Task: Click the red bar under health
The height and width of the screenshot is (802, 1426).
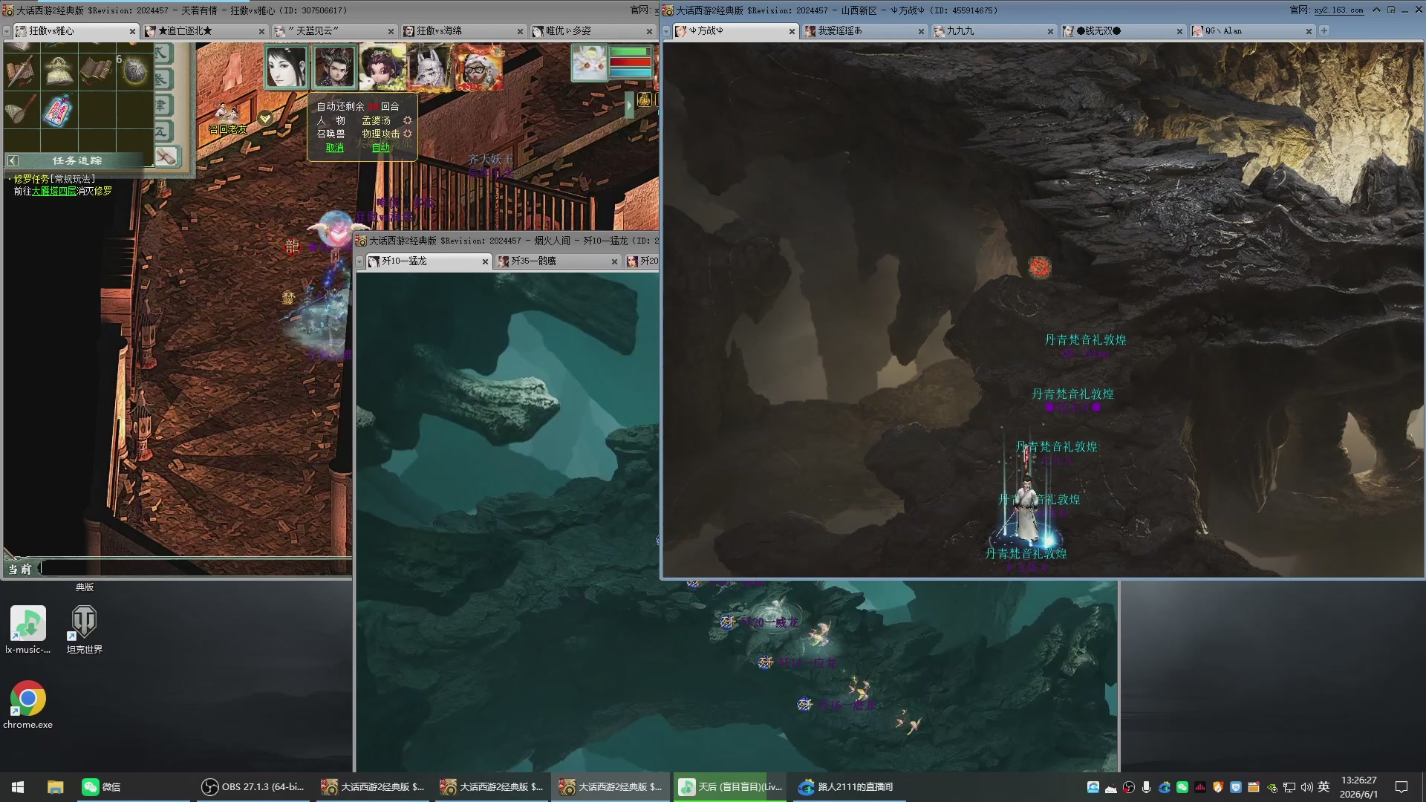Action: tap(630, 62)
